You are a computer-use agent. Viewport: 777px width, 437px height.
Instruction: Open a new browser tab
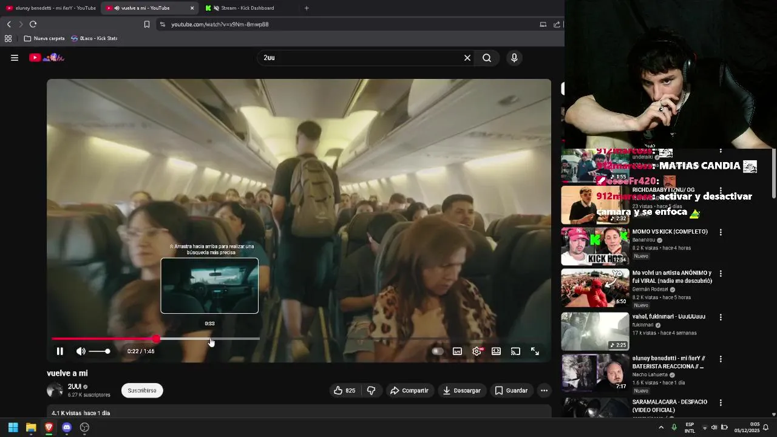click(307, 8)
